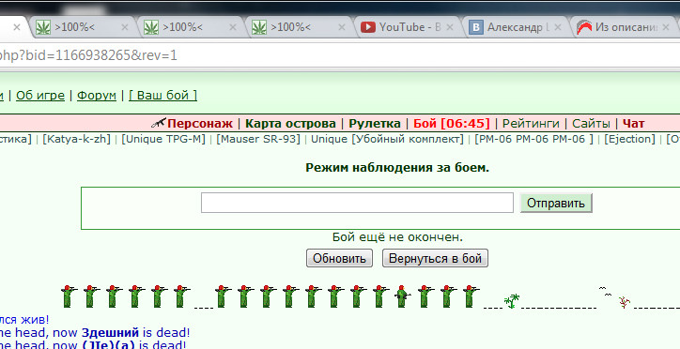The width and height of the screenshot is (680, 349).
Task: Click the rifle icon before Персонаж
Action: click(159, 123)
